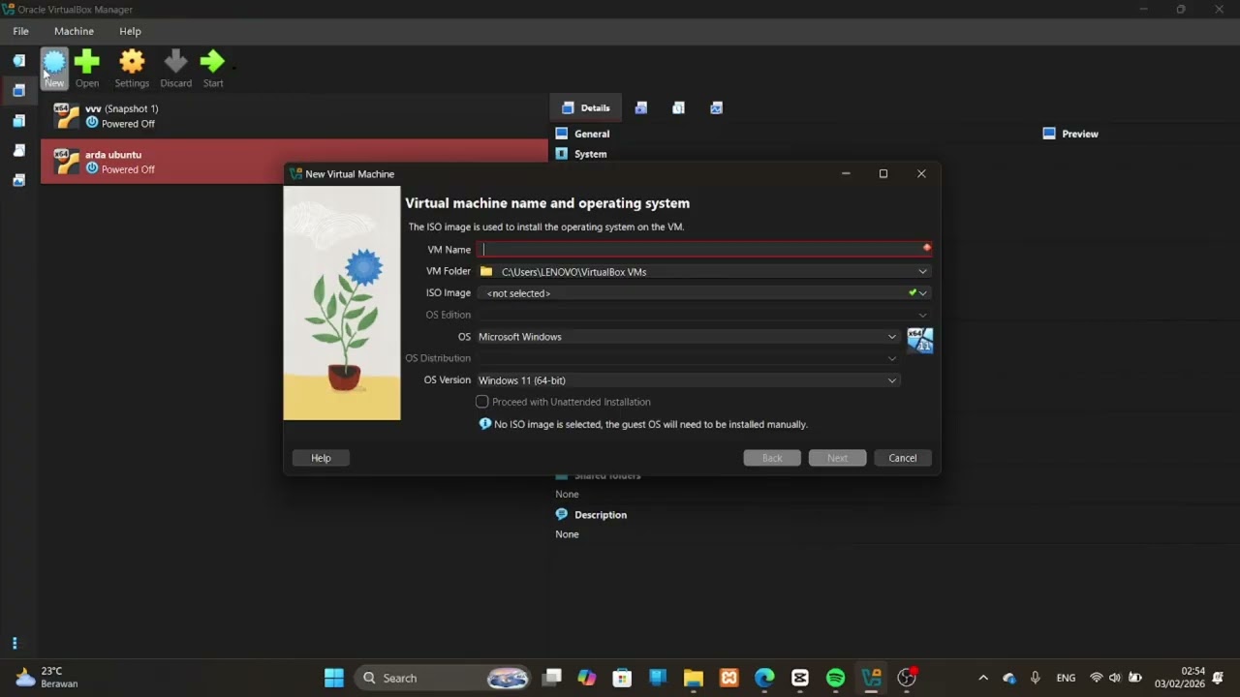This screenshot has width=1240, height=697.
Task: Click the Next button
Action: click(837, 458)
